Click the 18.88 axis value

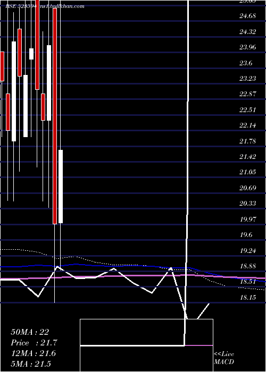coord(248,266)
